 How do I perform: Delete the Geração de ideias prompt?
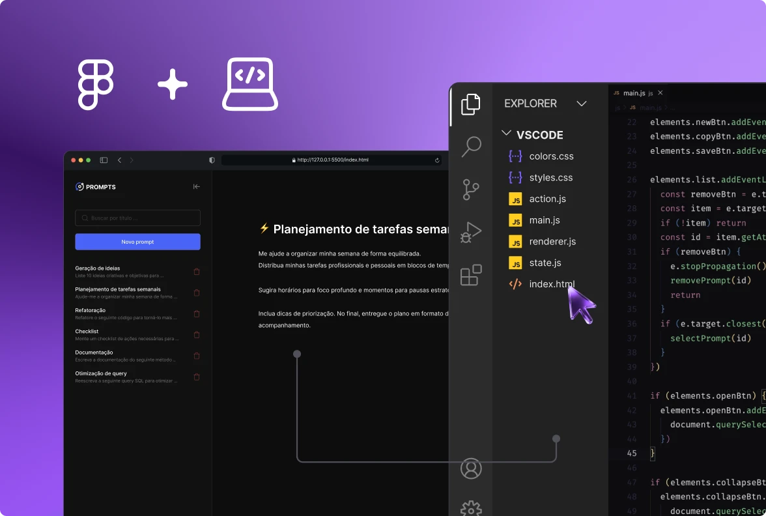pos(197,272)
